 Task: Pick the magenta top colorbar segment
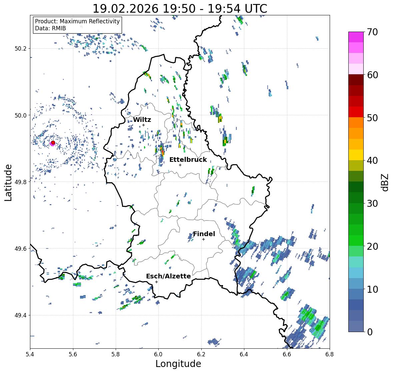tap(356, 37)
